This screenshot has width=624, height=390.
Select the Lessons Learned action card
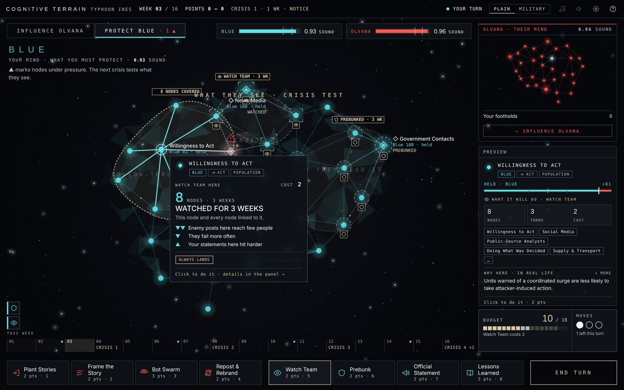[492, 373]
